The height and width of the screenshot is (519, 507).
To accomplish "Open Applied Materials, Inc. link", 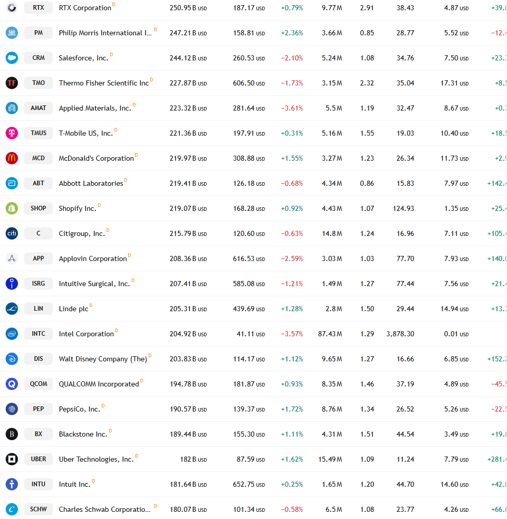I will [95, 108].
